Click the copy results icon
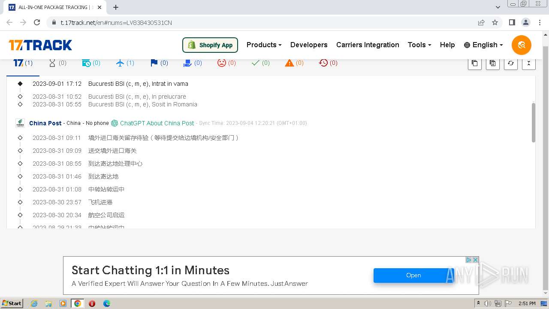The height and width of the screenshot is (309, 549). pyautogui.click(x=474, y=63)
